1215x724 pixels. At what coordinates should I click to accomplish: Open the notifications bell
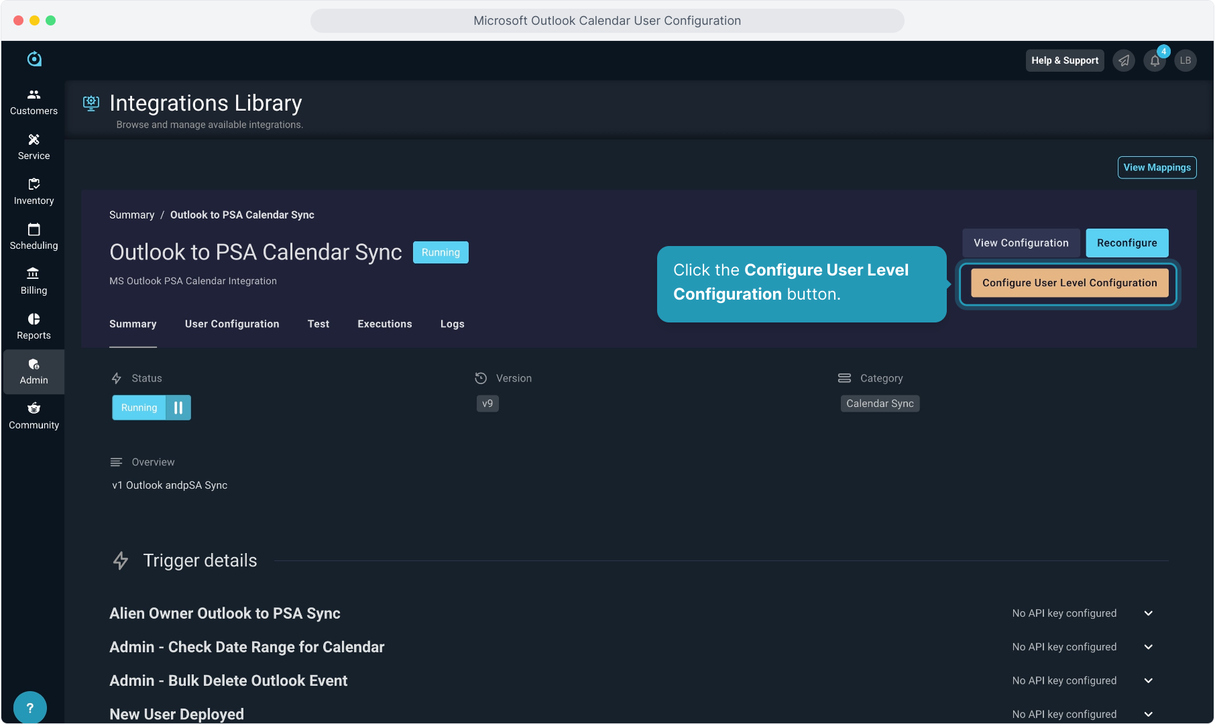(1155, 60)
